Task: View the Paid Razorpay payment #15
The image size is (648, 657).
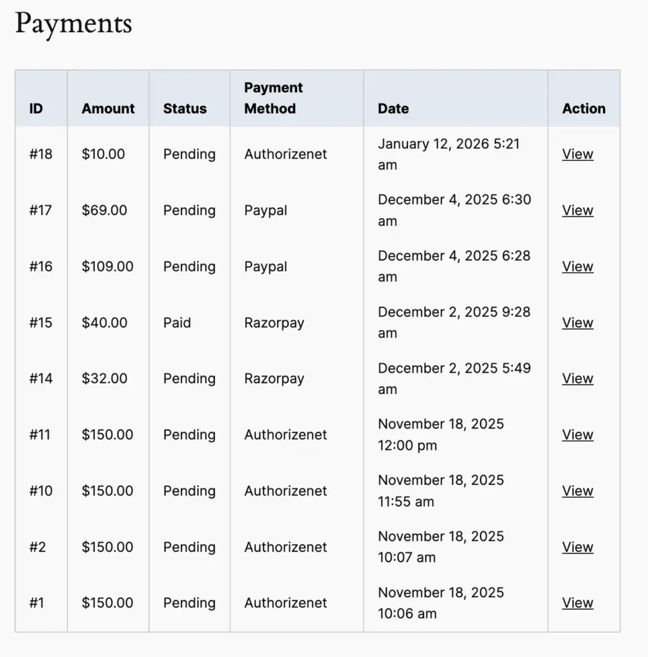Action: pyautogui.click(x=577, y=323)
